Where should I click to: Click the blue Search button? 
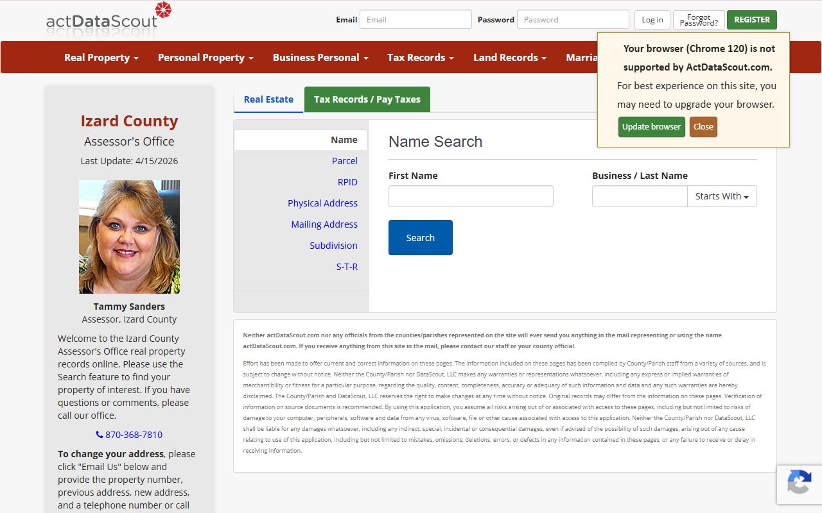tap(421, 237)
